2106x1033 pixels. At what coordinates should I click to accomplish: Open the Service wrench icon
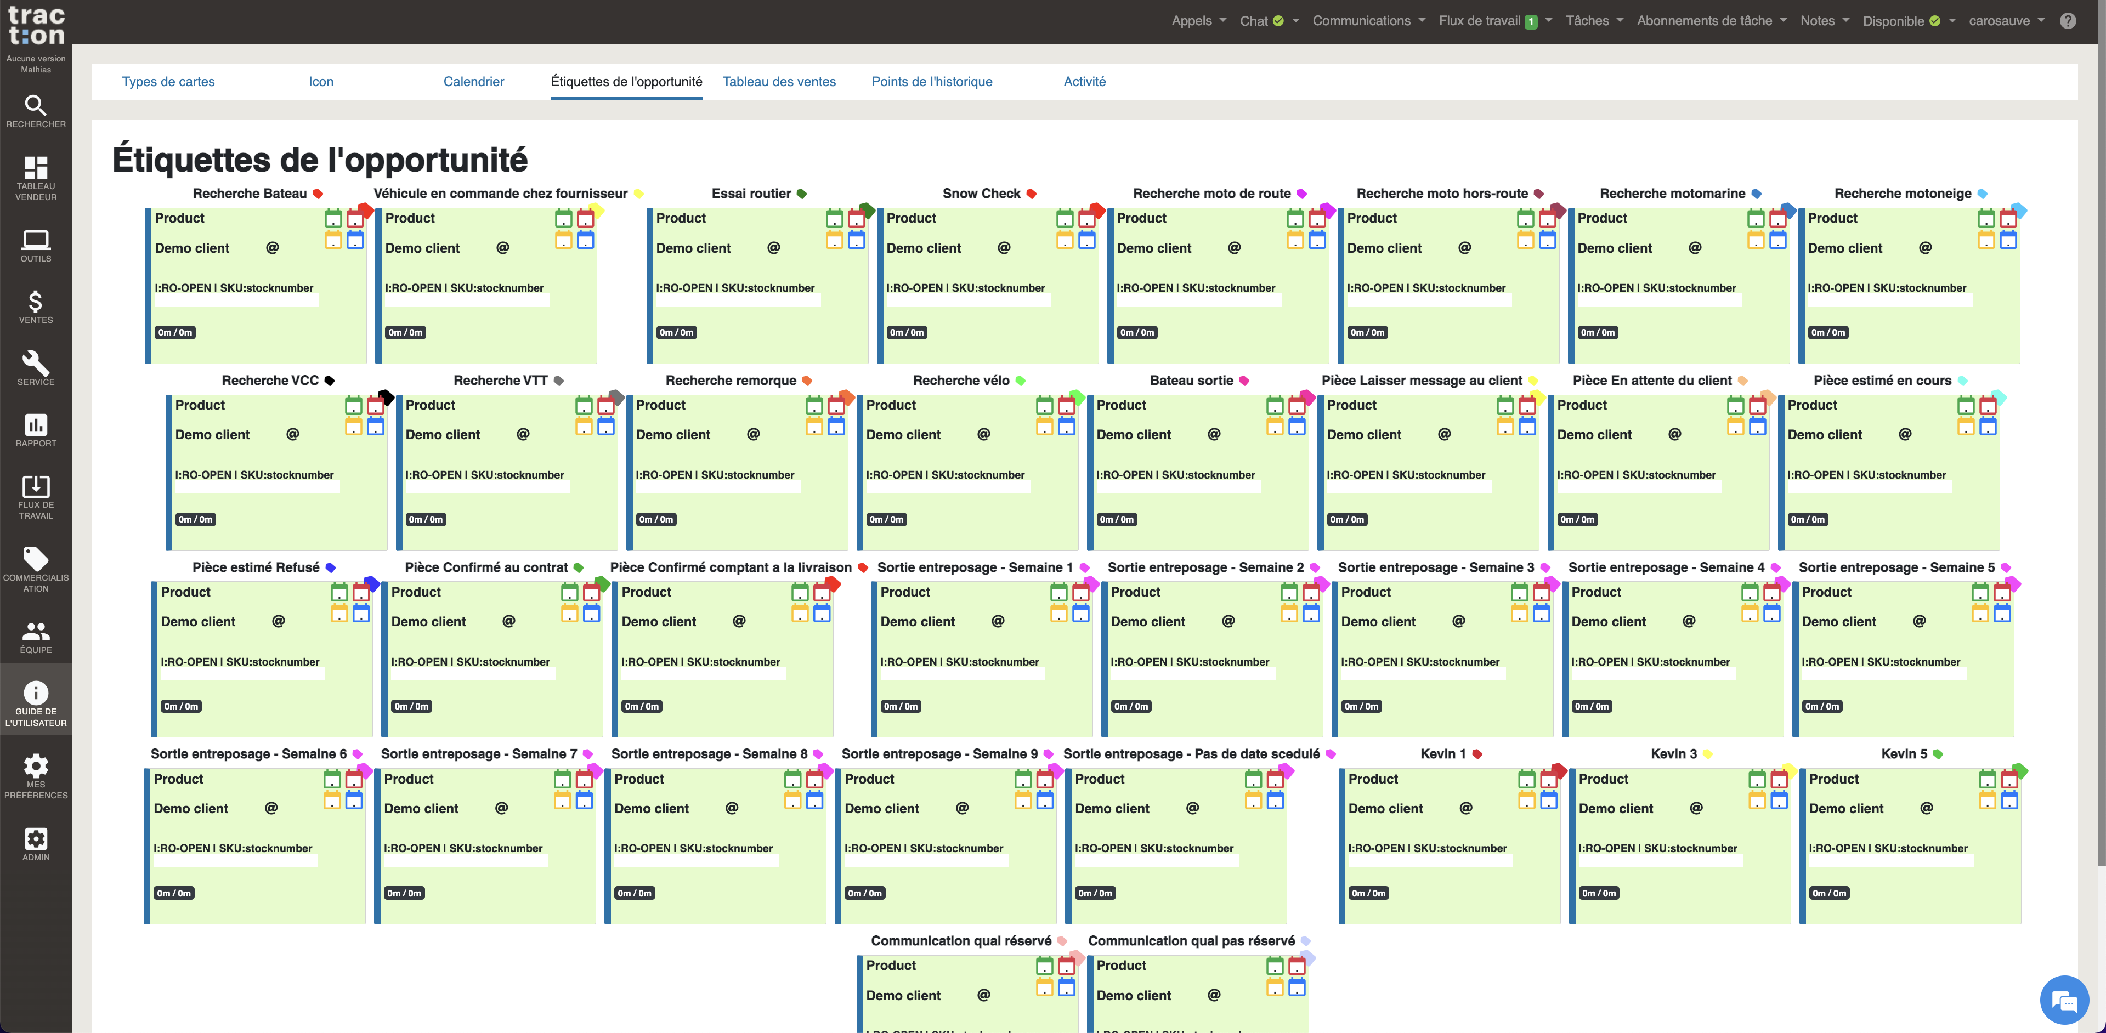(x=36, y=368)
